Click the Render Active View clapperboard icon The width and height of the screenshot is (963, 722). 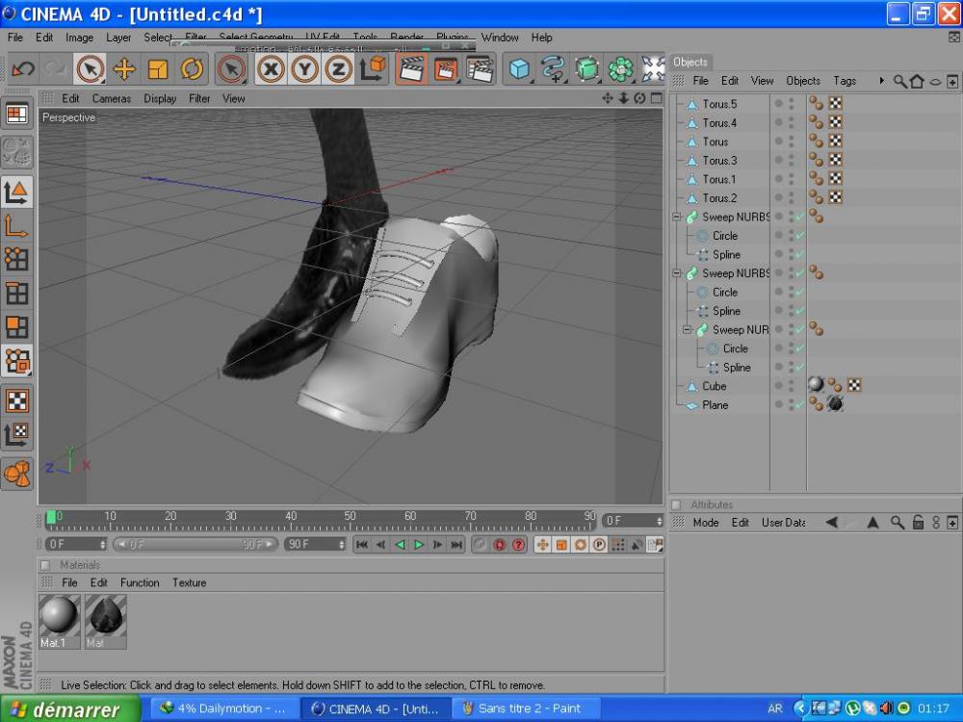click(412, 69)
